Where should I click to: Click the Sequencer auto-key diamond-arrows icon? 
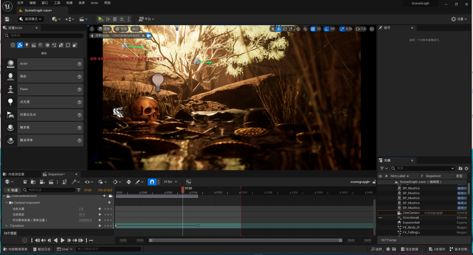coord(129,182)
